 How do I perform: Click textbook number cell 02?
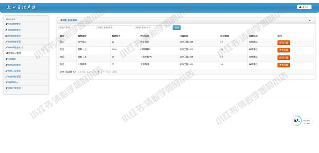(x=113, y=42)
